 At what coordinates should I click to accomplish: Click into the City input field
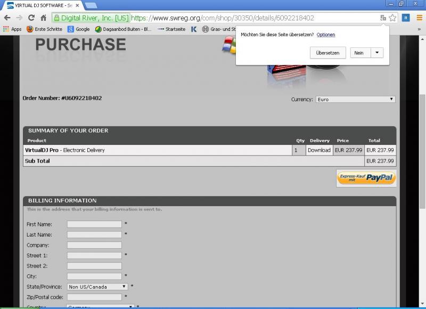[x=94, y=277]
